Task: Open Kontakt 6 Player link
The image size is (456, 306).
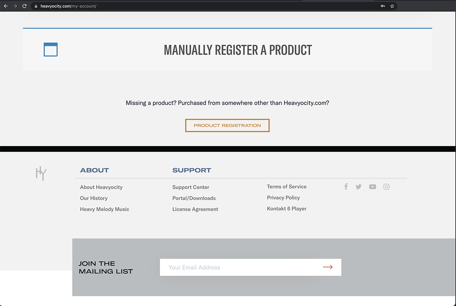Action: point(287,209)
